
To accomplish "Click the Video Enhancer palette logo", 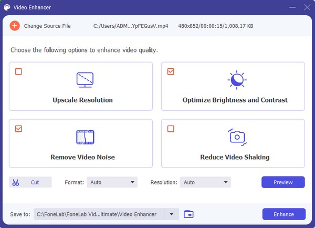I will coord(7,7).
